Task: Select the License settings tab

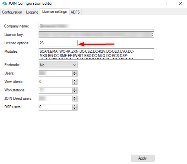Action: pos(55,12)
